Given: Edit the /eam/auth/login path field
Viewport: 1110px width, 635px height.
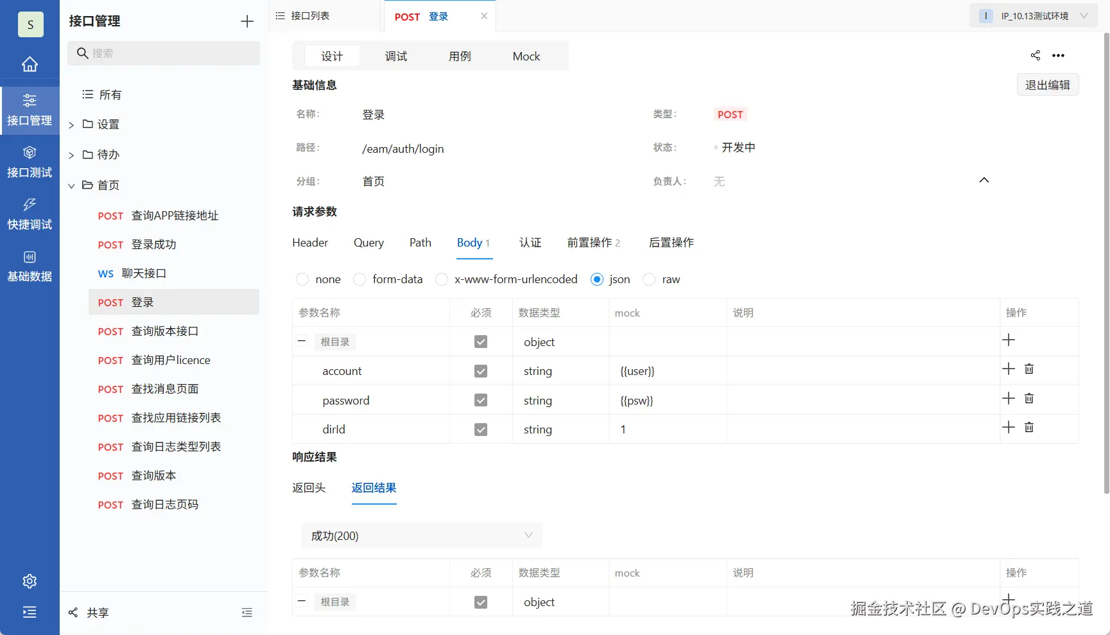Looking at the screenshot, I should 403,149.
